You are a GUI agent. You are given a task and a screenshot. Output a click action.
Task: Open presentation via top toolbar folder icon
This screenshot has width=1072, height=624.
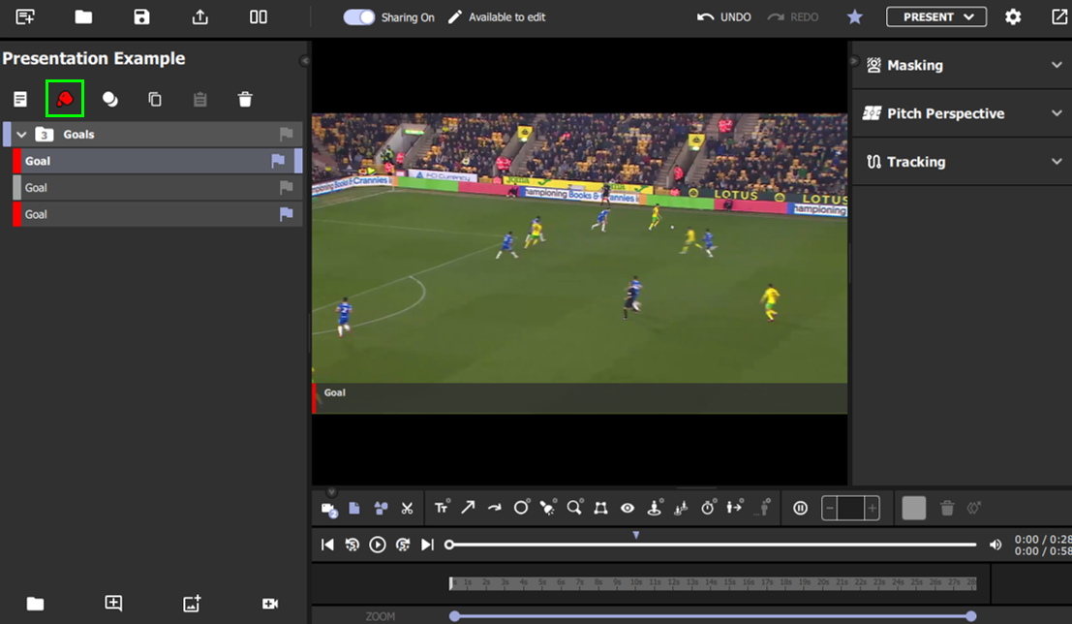pos(83,17)
